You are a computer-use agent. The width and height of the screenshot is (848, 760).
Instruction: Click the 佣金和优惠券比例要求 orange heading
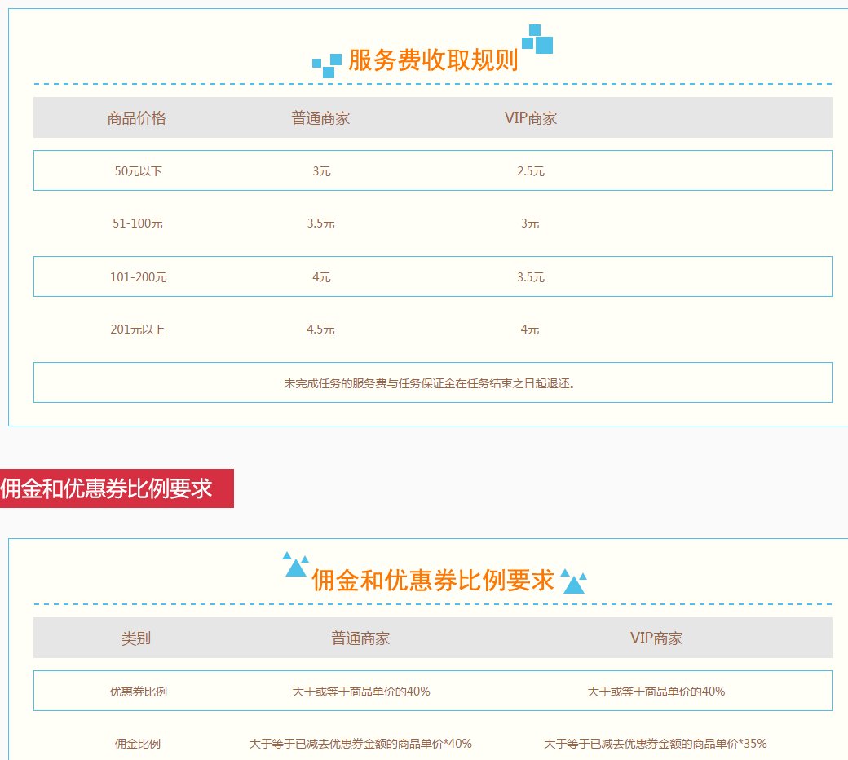pyautogui.click(x=434, y=579)
